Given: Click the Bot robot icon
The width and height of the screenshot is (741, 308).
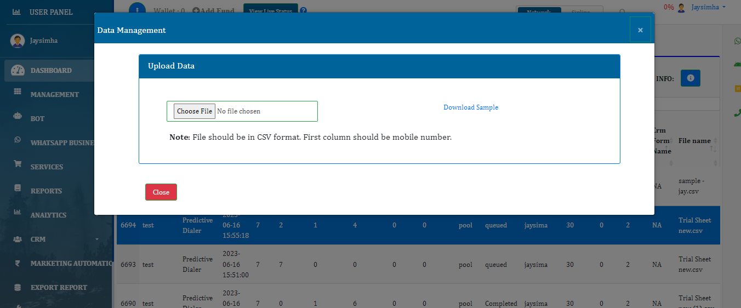Looking at the screenshot, I should pyautogui.click(x=18, y=118).
